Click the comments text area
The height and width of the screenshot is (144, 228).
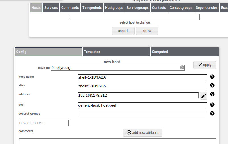pos(117,141)
